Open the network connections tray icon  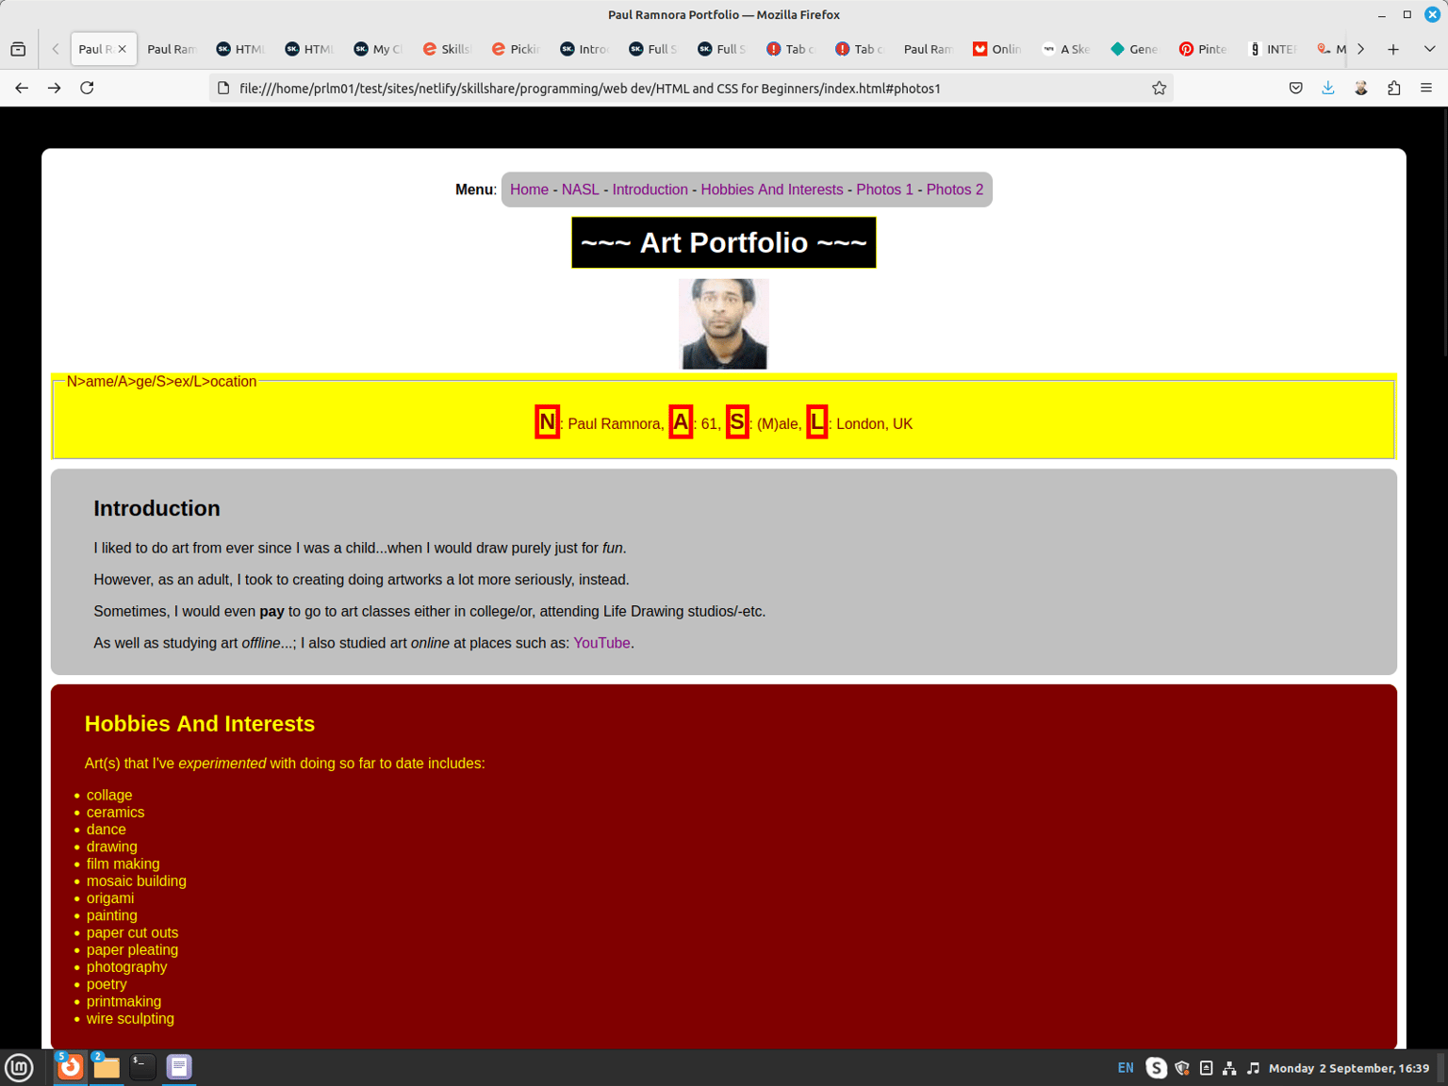(1229, 1068)
